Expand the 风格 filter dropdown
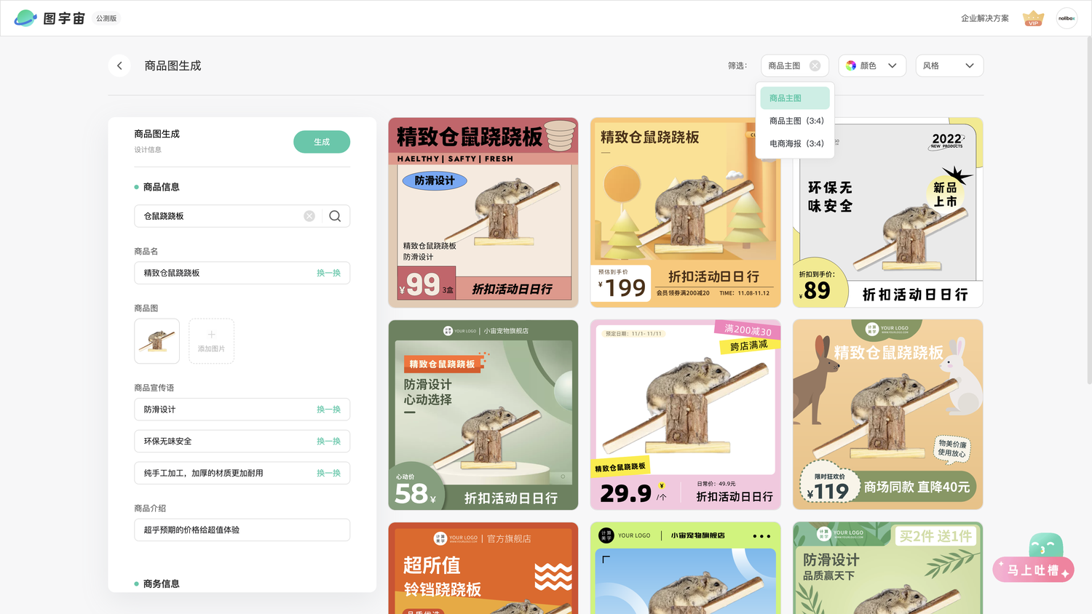Screen dimensions: 1092x614 949,65
